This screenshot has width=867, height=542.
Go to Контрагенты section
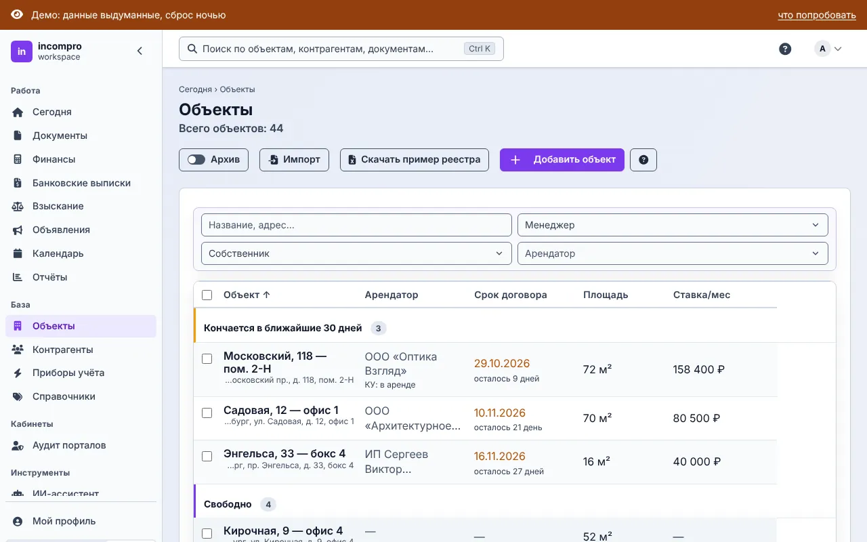coord(81,350)
